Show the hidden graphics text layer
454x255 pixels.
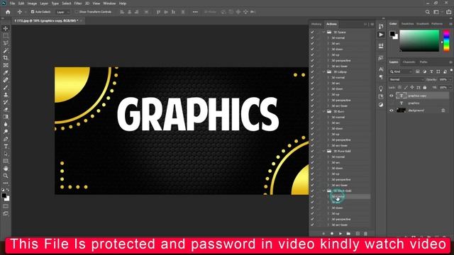[x=392, y=103]
